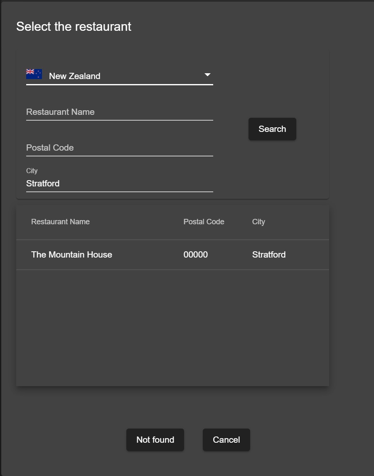This screenshot has width=374, height=476.
Task: Click the Postal Code column header
Action: coord(204,222)
